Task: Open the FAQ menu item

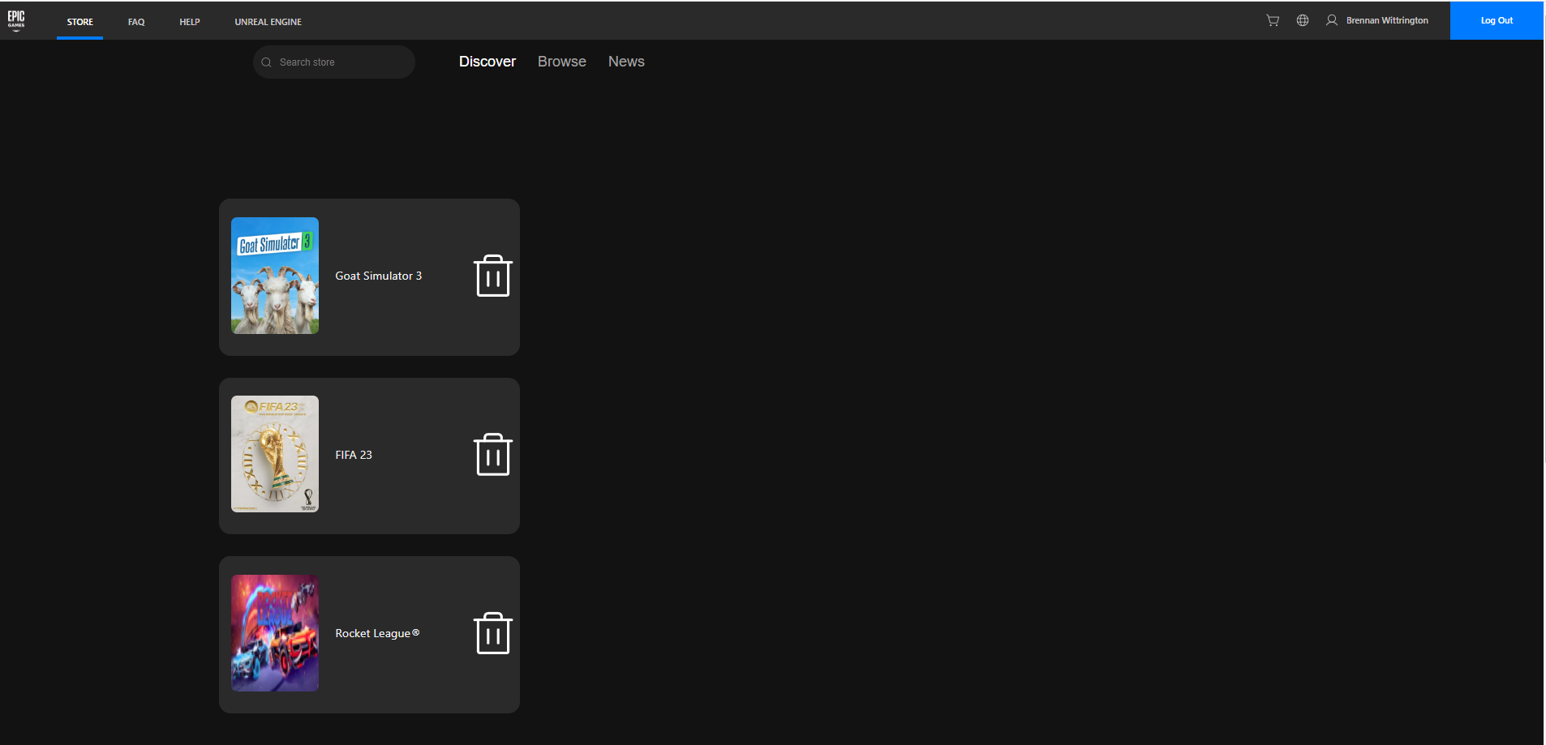Action: pyautogui.click(x=136, y=22)
